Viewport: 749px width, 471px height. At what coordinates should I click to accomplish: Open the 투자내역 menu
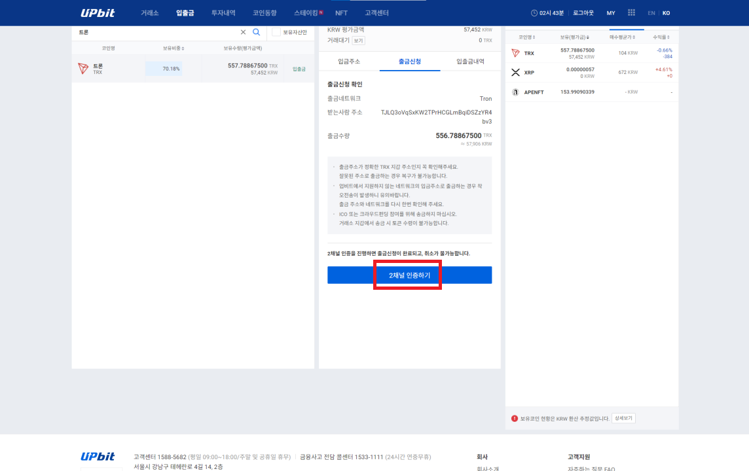(223, 13)
